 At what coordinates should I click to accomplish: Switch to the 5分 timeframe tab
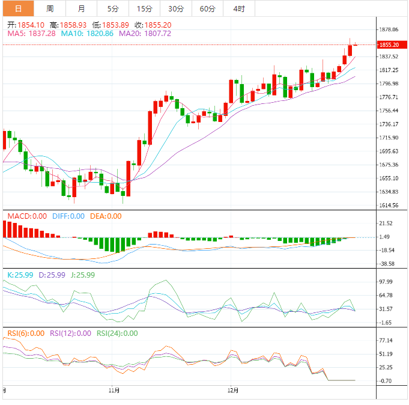coord(113,8)
